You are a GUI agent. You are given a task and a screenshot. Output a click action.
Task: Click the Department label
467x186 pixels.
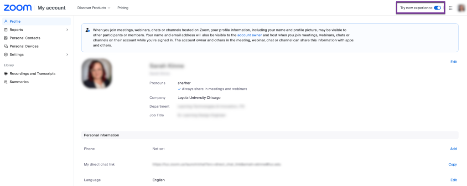(159, 106)
